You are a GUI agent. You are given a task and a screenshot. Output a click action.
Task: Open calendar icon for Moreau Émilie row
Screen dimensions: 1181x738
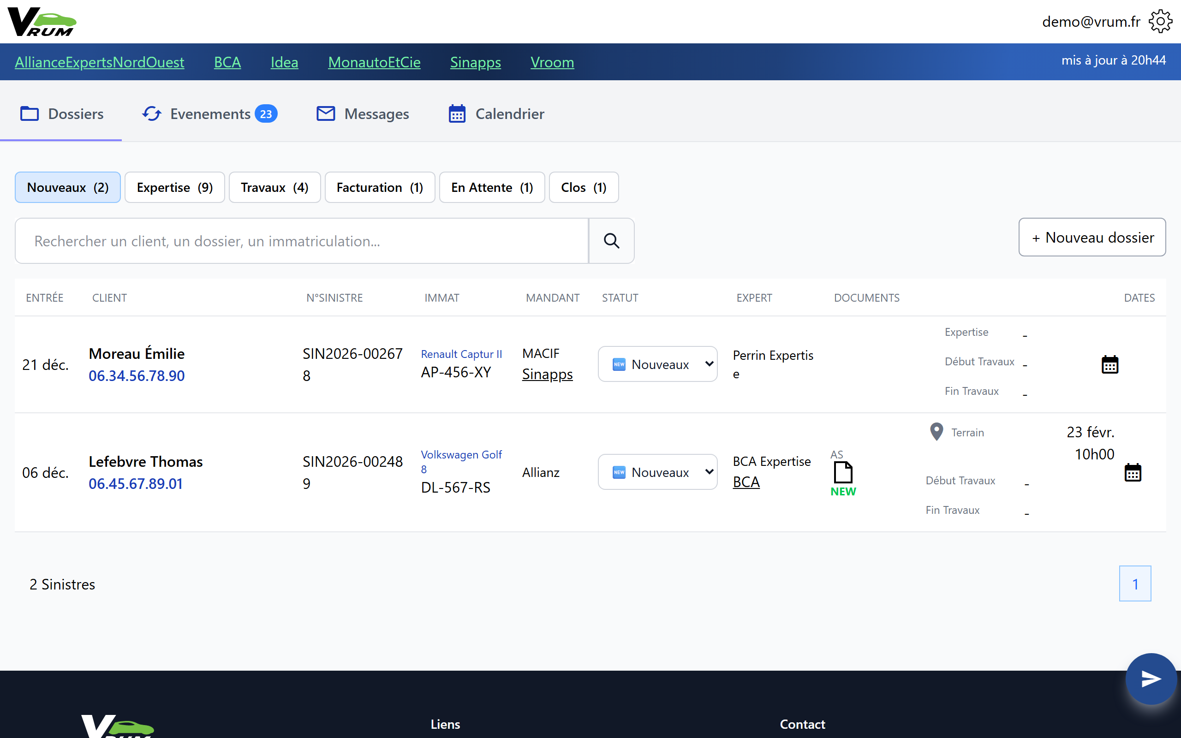1110,364
